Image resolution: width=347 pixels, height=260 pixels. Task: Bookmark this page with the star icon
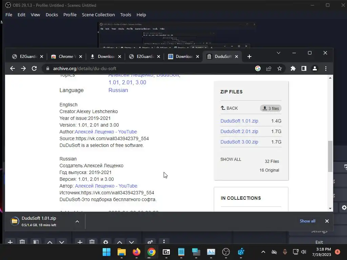pyautogui.click(x=280, y=68)
